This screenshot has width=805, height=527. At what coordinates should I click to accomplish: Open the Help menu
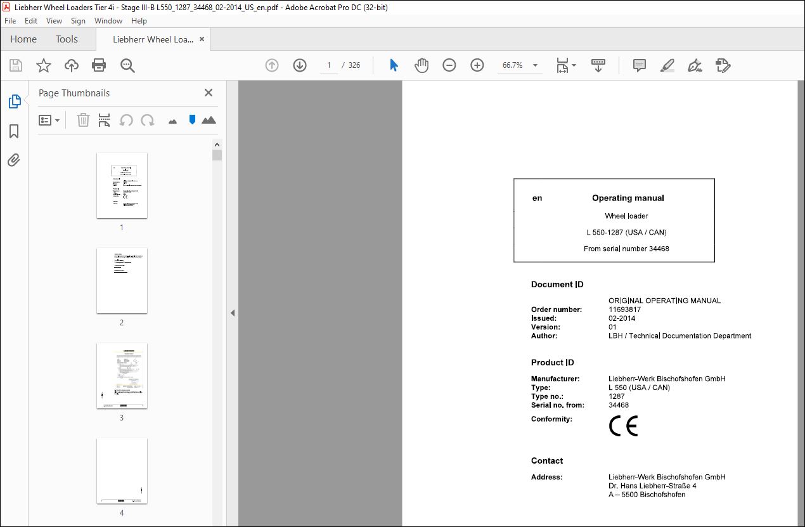click(x=139, y=21)
